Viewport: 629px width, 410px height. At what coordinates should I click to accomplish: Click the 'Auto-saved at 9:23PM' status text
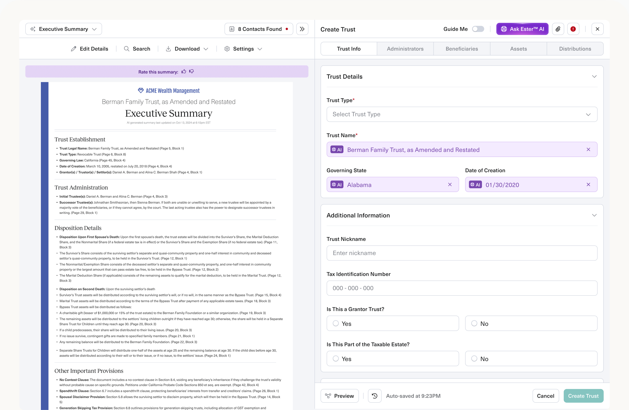click(413, 396)
